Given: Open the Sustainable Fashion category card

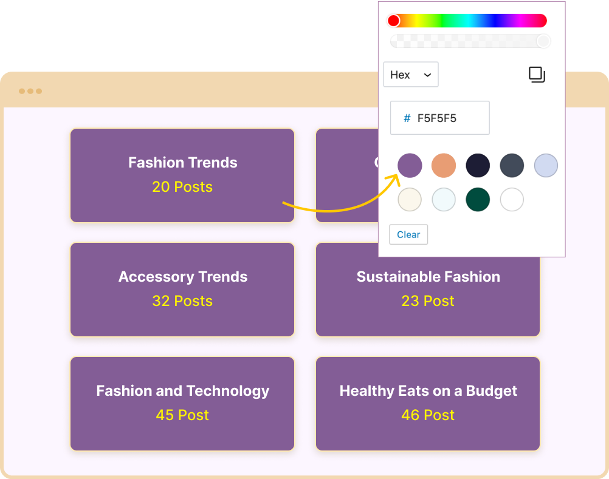Looking at the screenshot, I should [427, 289].
